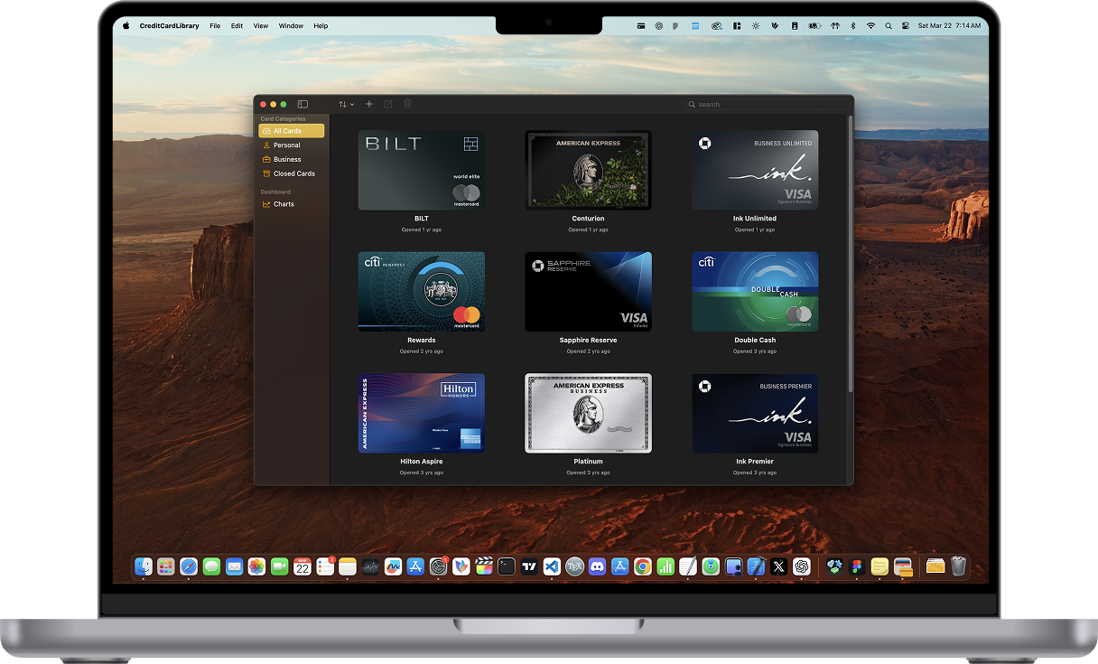The height and width of the screenshot is (664, 1098).
Task: Click the card grid vertical scrollbar
Action: tap(850, 253)
